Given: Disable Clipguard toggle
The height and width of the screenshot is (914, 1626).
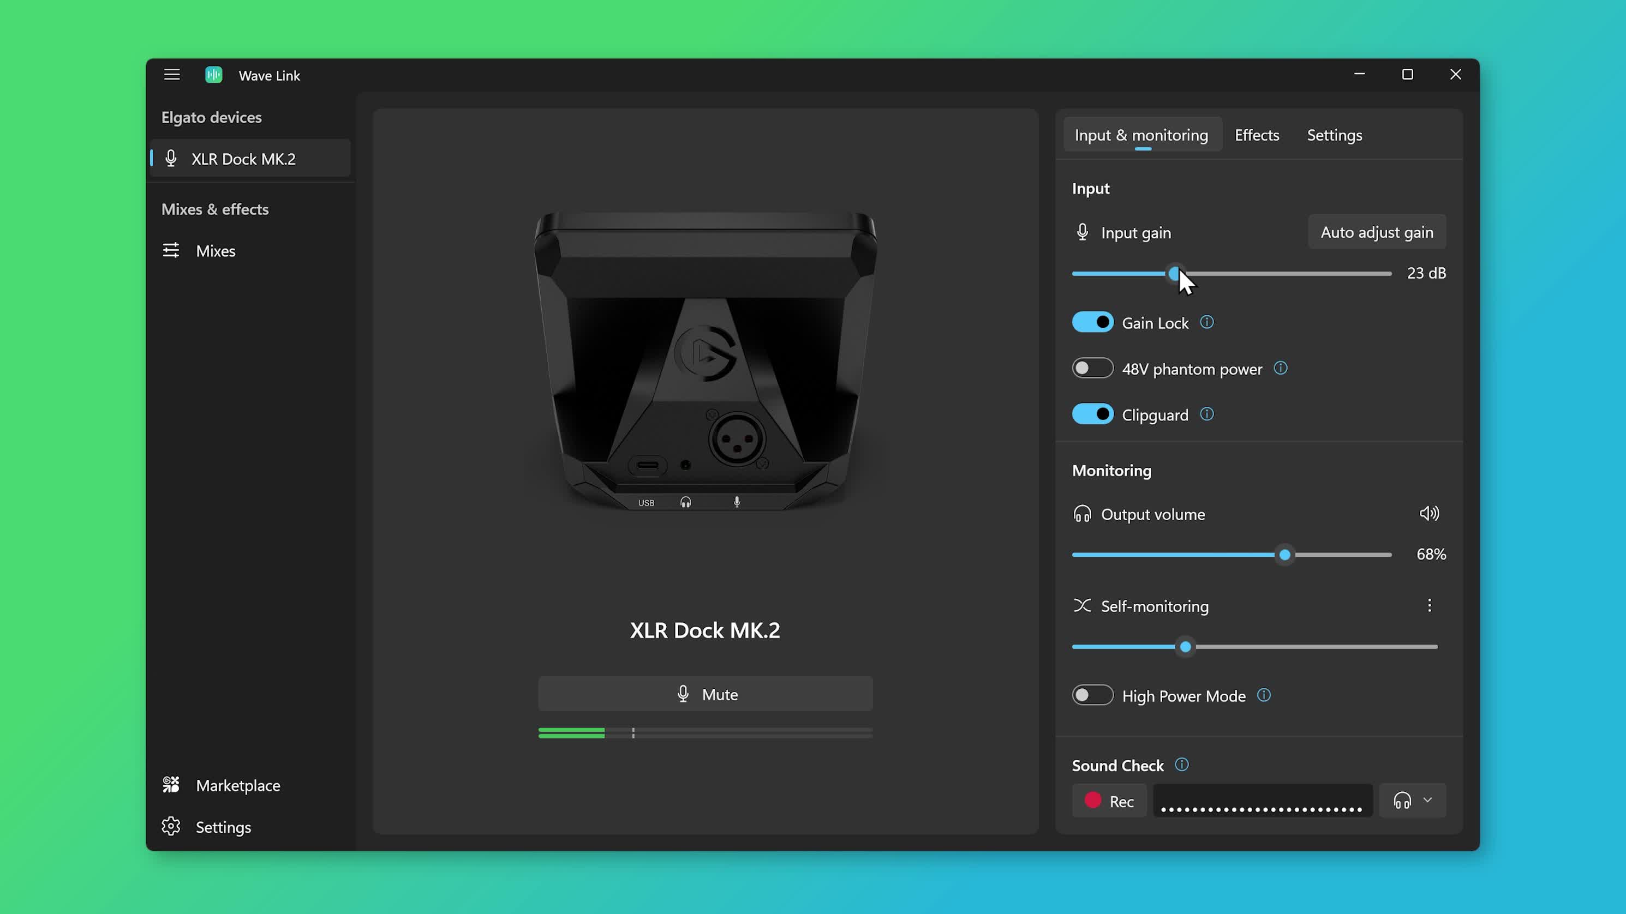Looking at the screenshot, I should coord(1092,414).
